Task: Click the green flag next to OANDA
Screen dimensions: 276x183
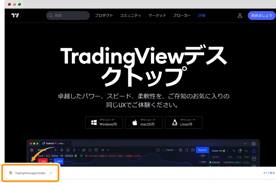Action: pos(76,156)
